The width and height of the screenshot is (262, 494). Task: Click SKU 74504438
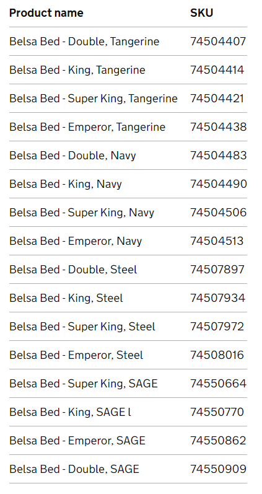[x=218, y=127]
